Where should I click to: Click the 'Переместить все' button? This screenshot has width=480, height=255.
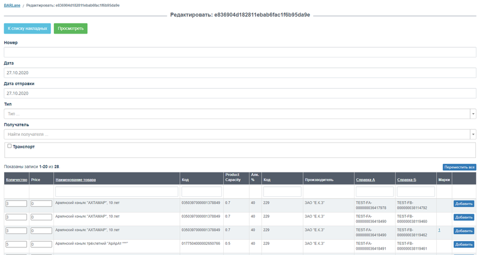(x=459, y=167)
